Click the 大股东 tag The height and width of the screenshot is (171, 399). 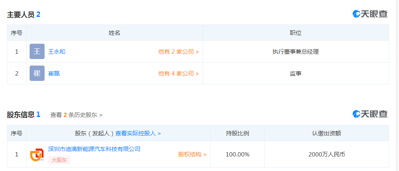[x=59, y=160]
